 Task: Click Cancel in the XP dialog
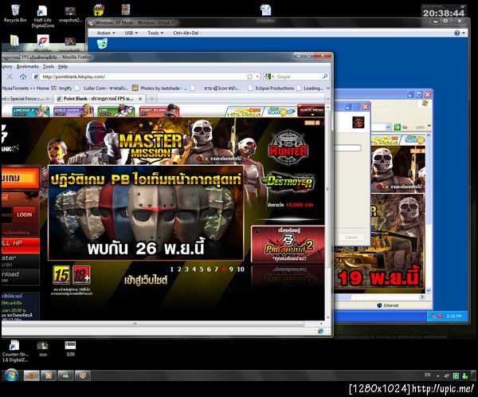351,237
